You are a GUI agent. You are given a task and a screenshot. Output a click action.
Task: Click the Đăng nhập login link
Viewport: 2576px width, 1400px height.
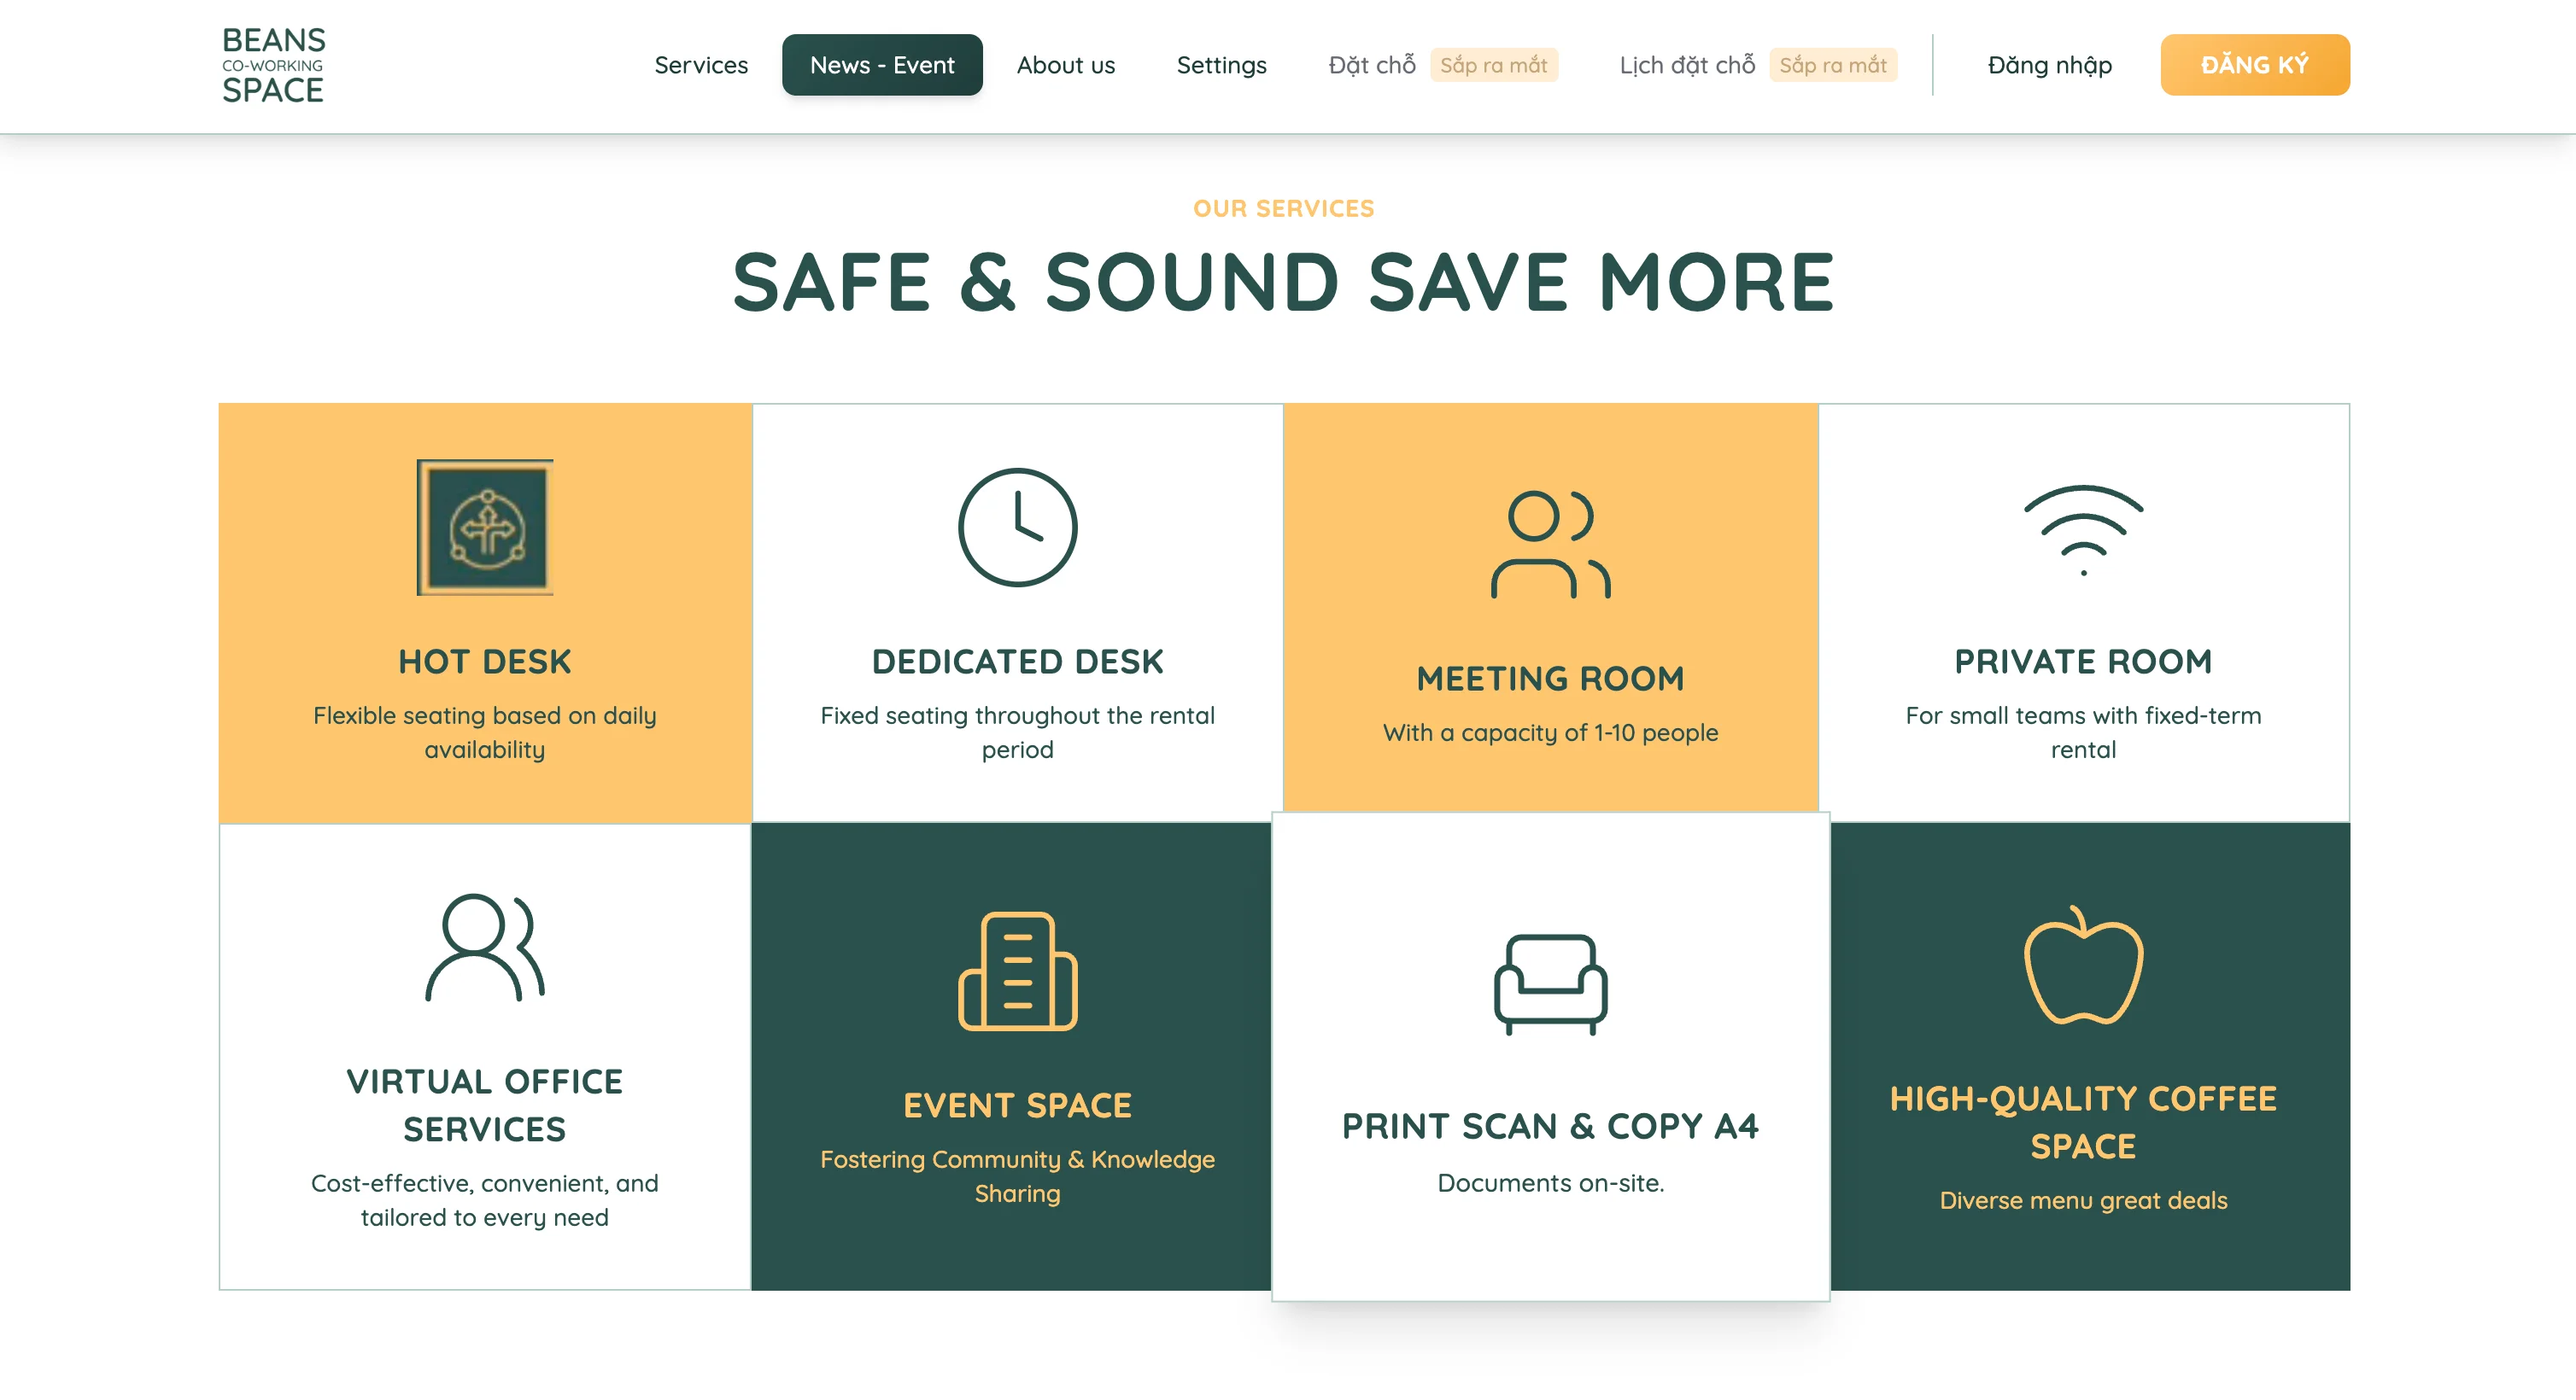tap(2049, 65)
